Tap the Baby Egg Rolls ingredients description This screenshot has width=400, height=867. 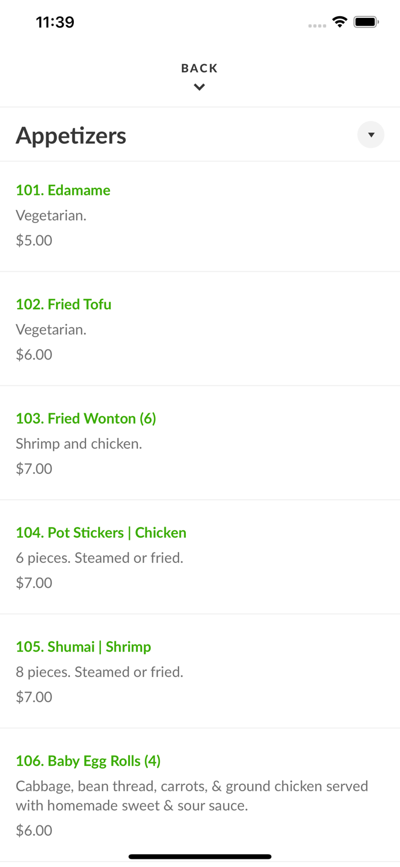[192, 795]
